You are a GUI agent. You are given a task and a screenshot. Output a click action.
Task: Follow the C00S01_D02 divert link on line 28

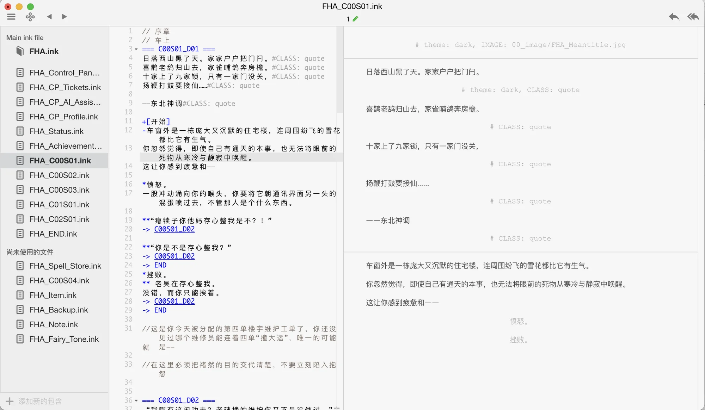[174, 301]
